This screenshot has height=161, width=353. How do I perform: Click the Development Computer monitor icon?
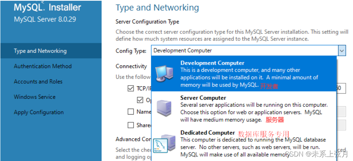pyautogui.click(x=165, y=73)
